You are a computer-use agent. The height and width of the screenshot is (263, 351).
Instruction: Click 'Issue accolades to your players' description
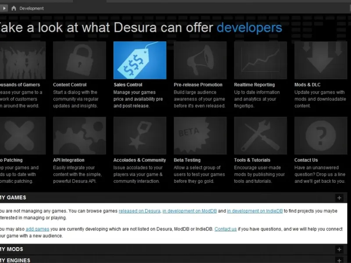pos(138,174)
